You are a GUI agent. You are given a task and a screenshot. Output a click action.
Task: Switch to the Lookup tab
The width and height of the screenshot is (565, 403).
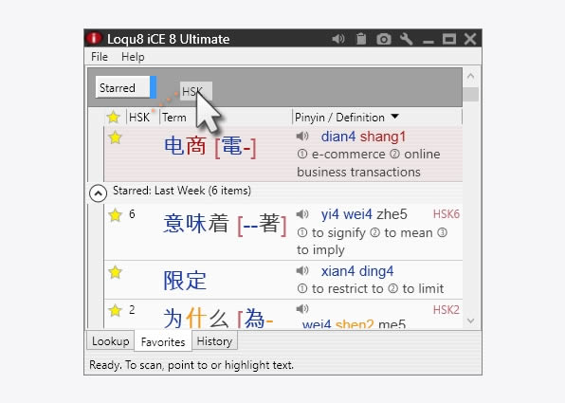[110, 341]
